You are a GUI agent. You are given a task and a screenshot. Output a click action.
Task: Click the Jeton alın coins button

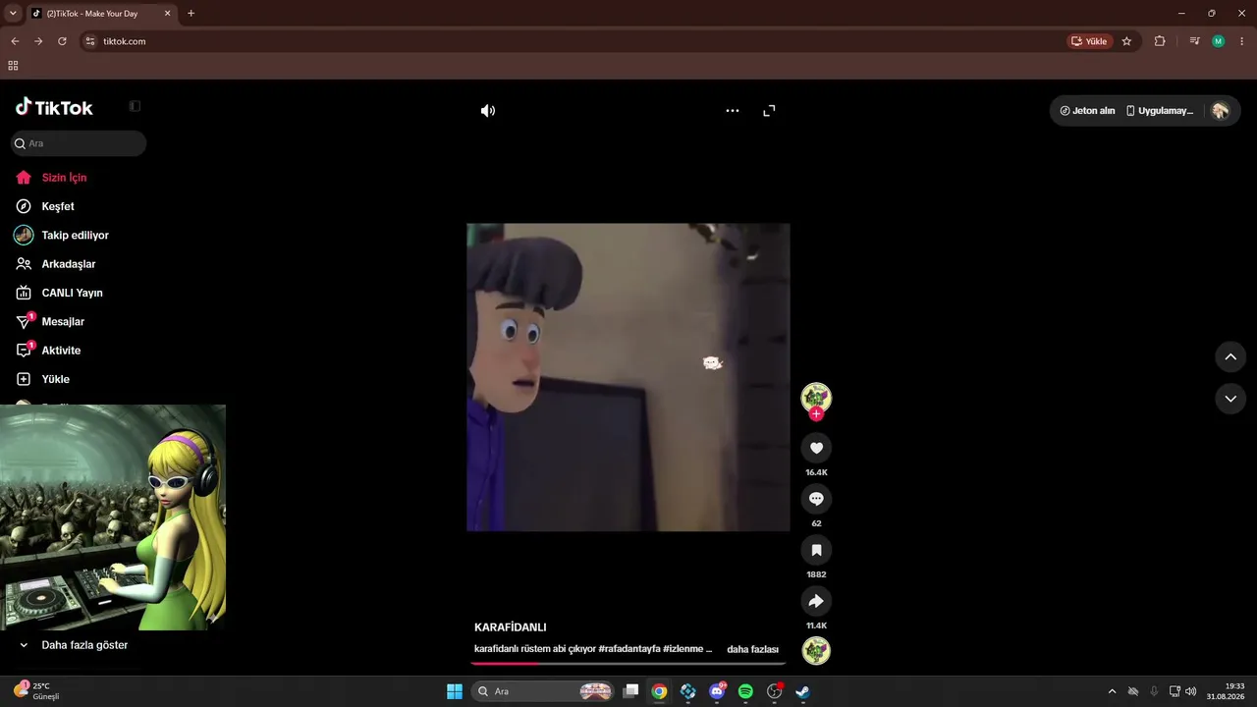click(x=1088, y=111)
